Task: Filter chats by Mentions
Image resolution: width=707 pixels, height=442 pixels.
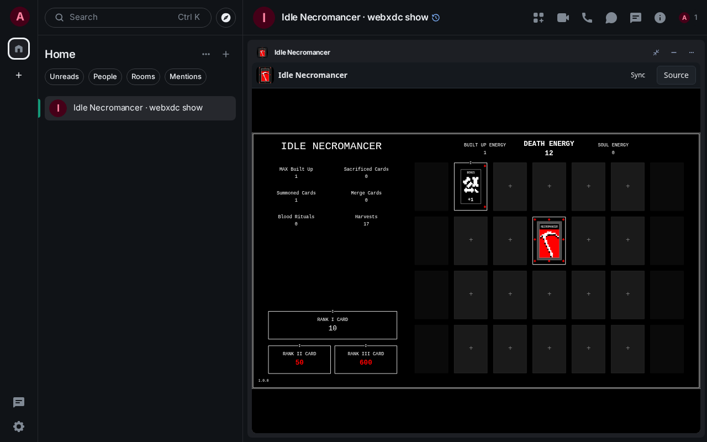Action: click(x=186, y=77)
